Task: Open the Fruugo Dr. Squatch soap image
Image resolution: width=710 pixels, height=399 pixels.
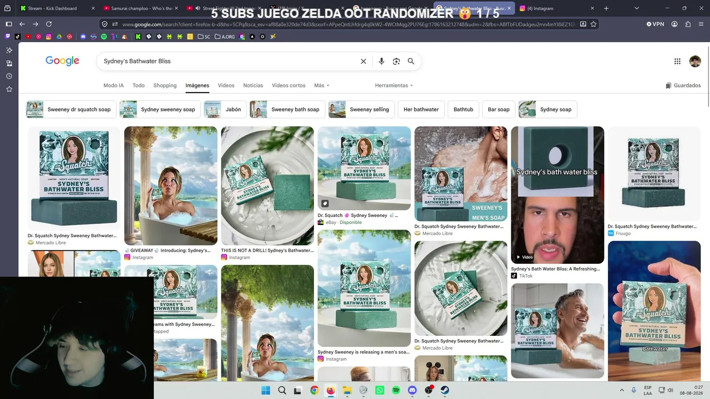Action: (x=654, y=173)
